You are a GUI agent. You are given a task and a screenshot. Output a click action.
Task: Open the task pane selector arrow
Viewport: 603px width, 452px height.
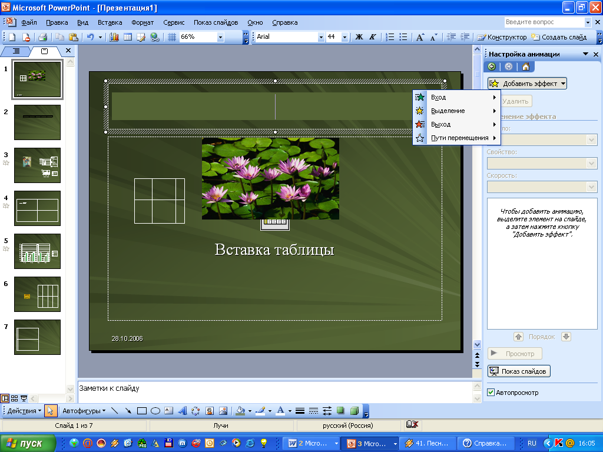tap(585, 54)
